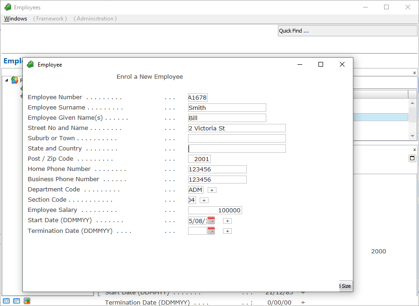Viewport: 419px width, 306px height.
Task: Close the upper right panel small x
Action: (414, 73)
